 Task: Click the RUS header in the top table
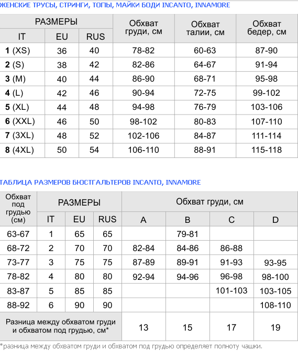tap(96, 37)
